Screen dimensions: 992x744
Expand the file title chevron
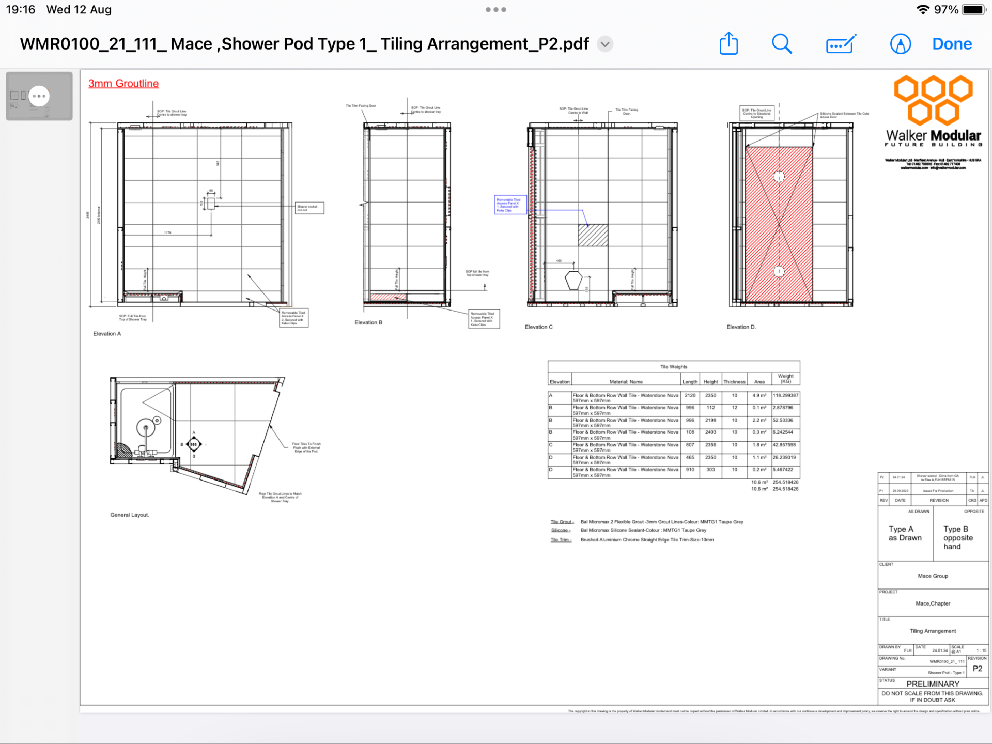pos(605,44)
